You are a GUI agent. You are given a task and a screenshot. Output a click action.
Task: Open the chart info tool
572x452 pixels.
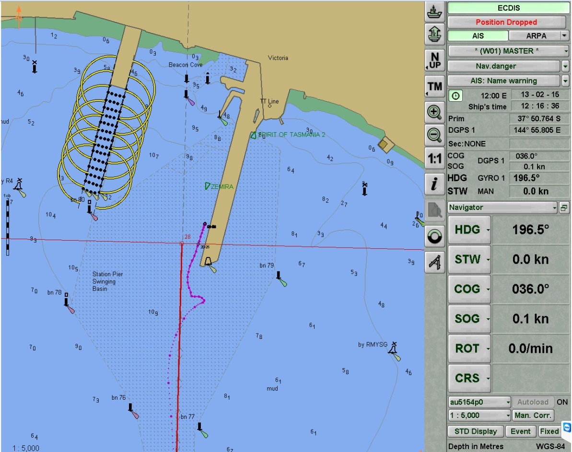[434, 184]
